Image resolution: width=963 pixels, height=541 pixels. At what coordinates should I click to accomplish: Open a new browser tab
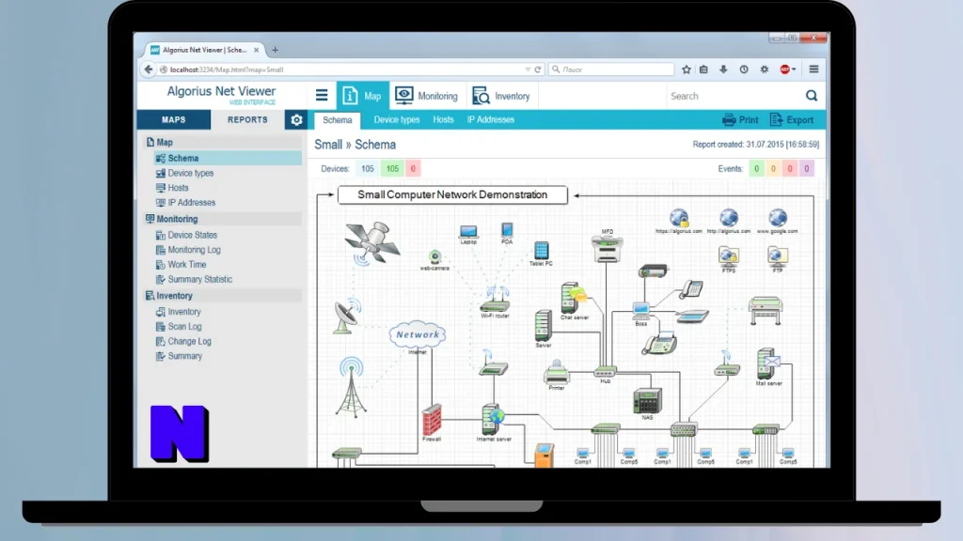point(276,51)
